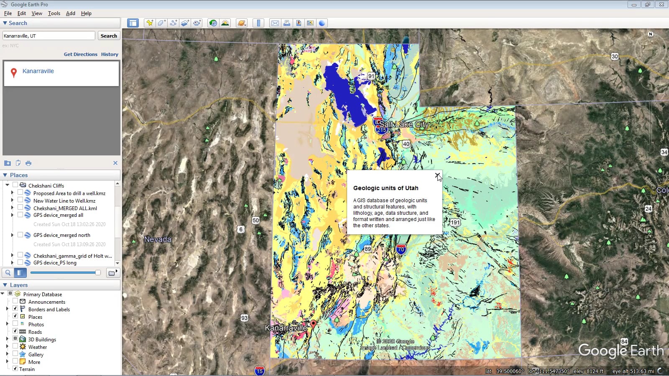Viewport: 669px width, 376px height.
Task: Show sunlight across the landscape
Action: [x=225, y=23]
